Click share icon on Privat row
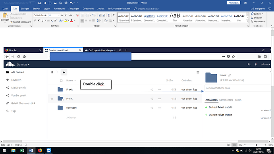Screen dimensions: 274x154 152,99
